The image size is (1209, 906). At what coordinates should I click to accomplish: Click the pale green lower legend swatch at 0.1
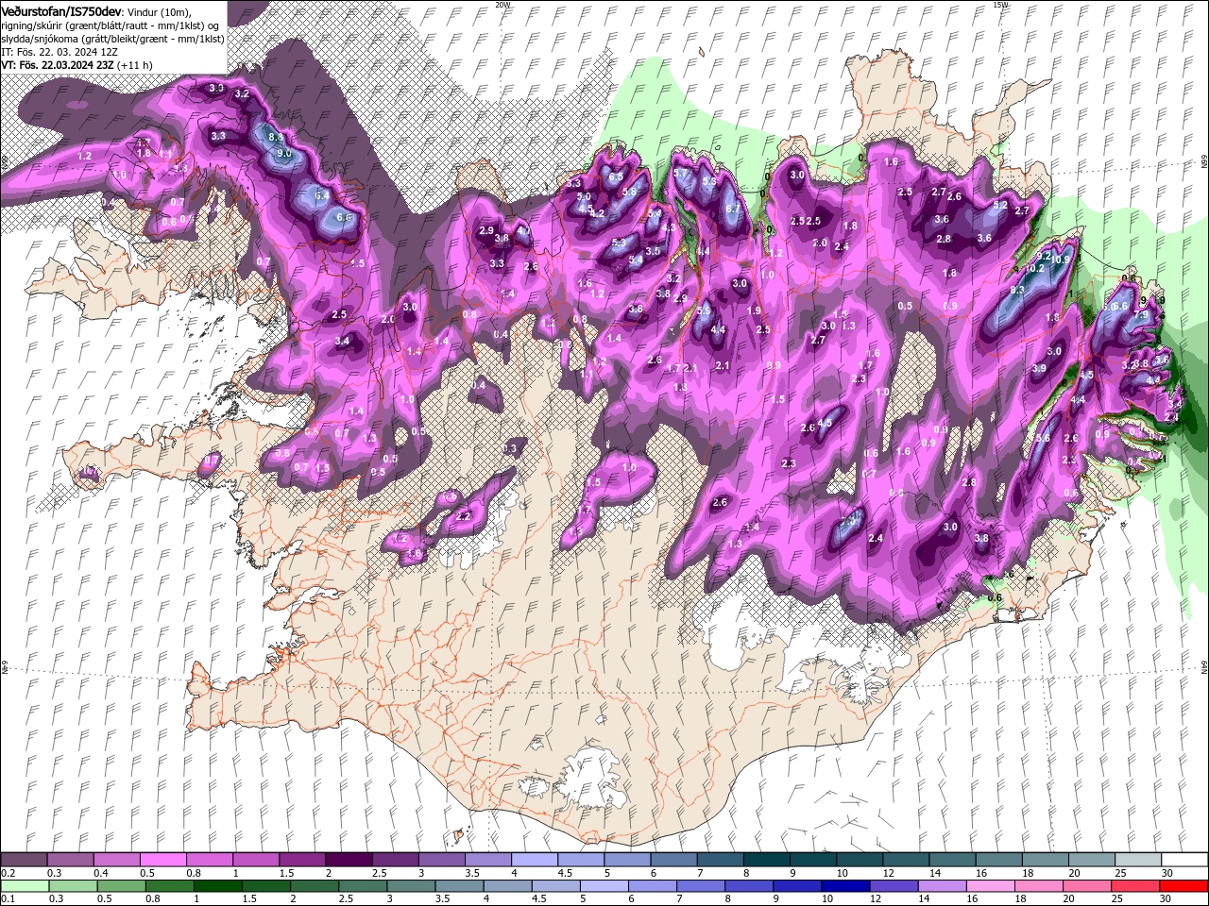[25, 886]
